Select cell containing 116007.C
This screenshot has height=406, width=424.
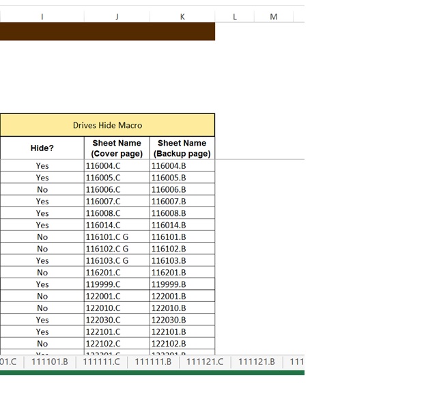point(117,202)
